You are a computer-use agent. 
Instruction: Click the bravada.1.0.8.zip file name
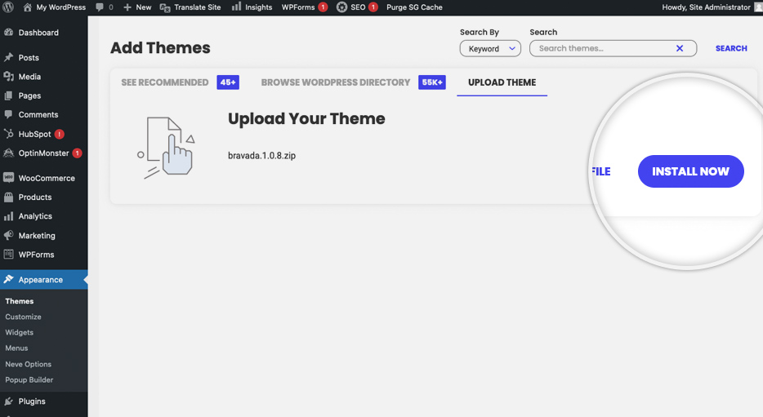pyautogui.click(x=261, y=156)
